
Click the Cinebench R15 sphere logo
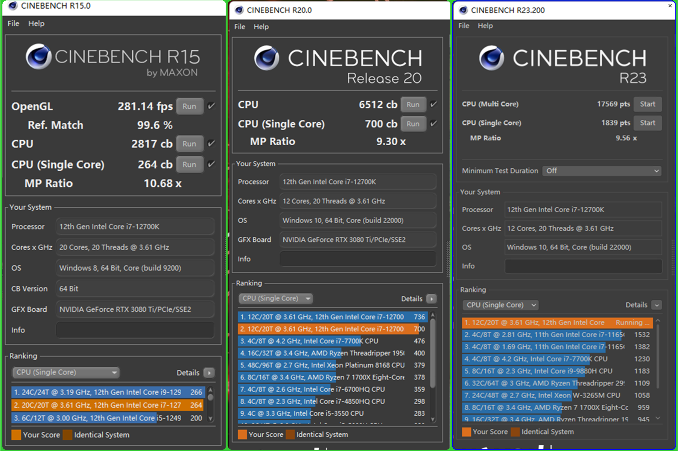38,57
